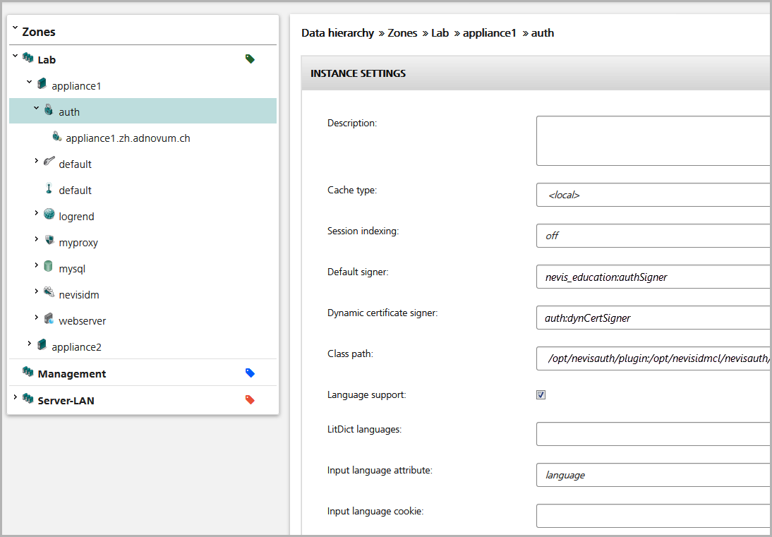
Task: Click the INSTANCE SETTINGS header
Action: 536,73
